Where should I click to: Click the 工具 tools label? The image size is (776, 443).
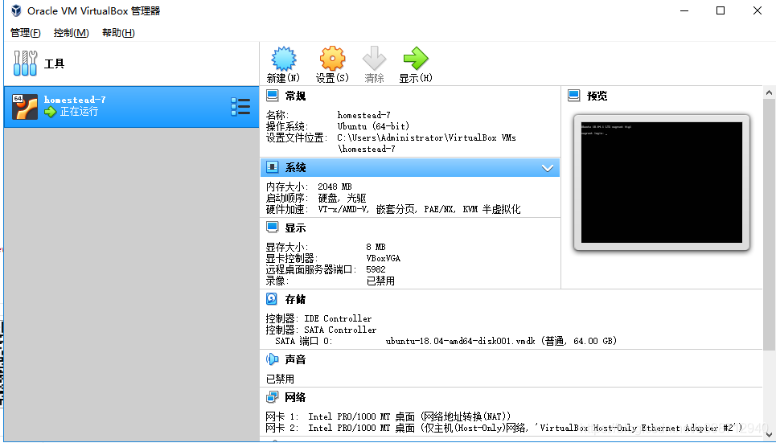pos(55,64)
